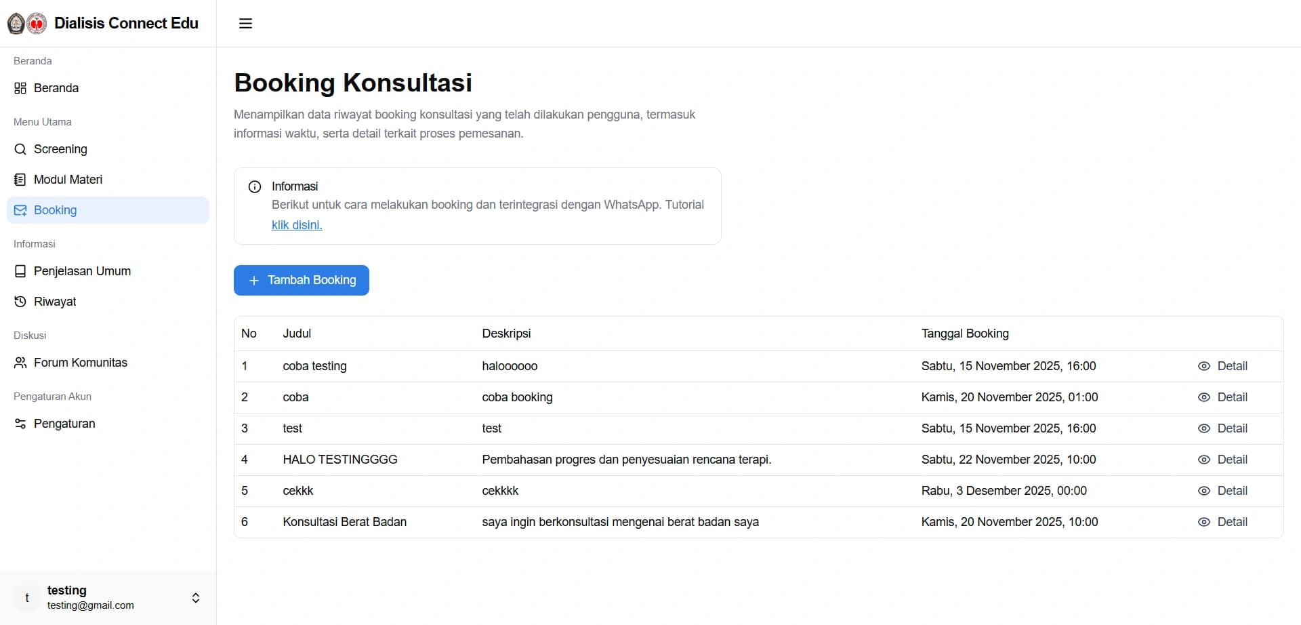Open Detail for test row
This screenshot has height=625, width=1301.
tap(1222, 428)
